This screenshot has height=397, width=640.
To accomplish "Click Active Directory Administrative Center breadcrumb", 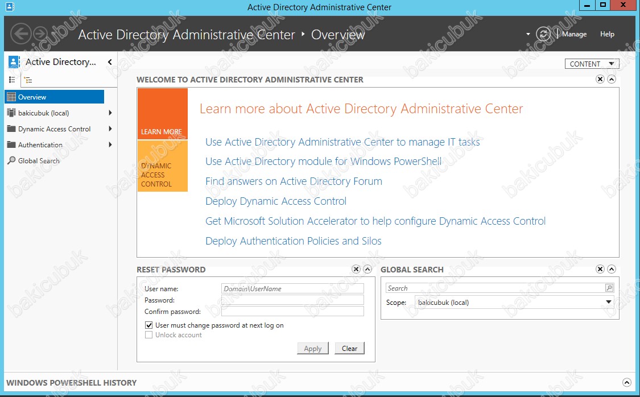I will point(187,35).
